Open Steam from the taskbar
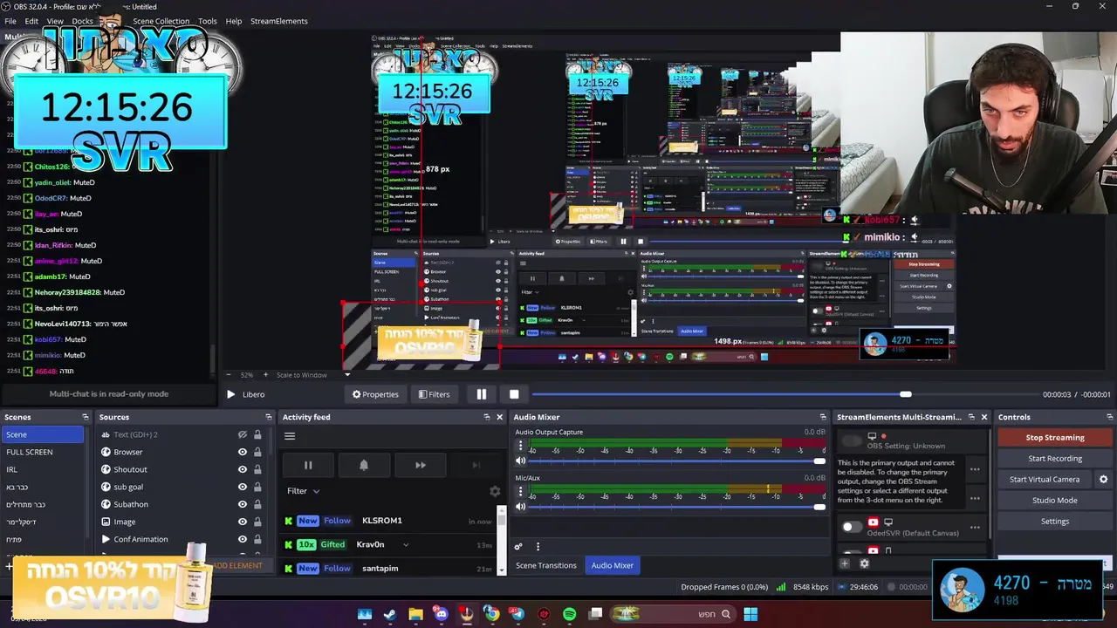The image size is (1117, 628). coord(389,614)
